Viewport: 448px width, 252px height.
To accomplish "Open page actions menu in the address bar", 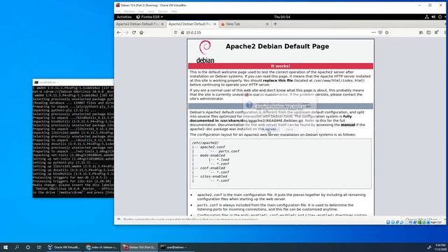I will pos(373,33).
